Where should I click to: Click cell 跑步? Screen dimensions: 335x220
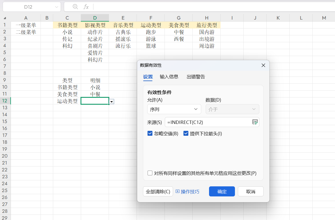151,32
